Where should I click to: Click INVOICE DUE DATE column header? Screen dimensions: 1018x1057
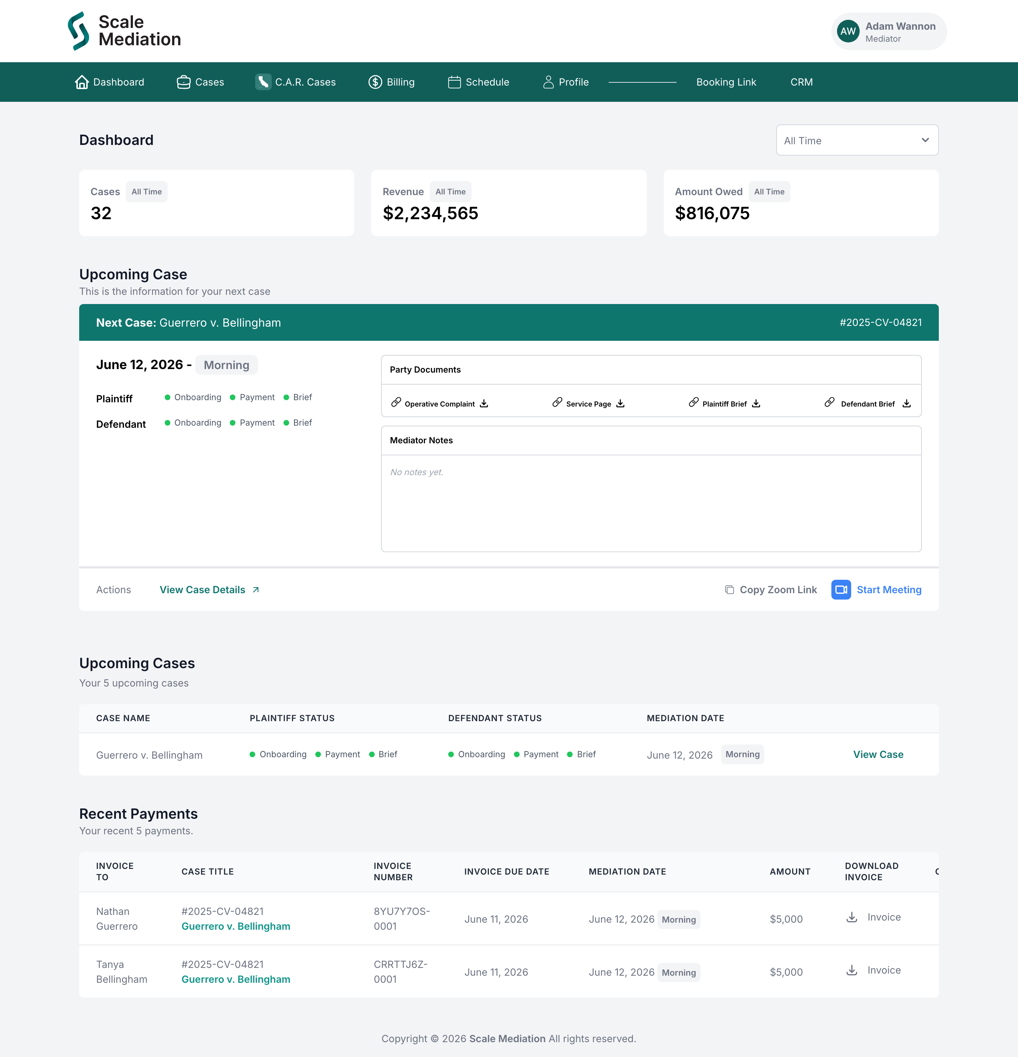pos(507,871)
